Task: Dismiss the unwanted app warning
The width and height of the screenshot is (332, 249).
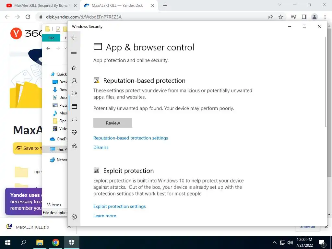Action: click(101, 148)
